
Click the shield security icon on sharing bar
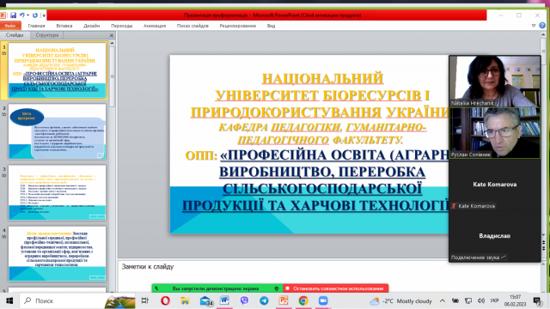[x=277, y=288]
